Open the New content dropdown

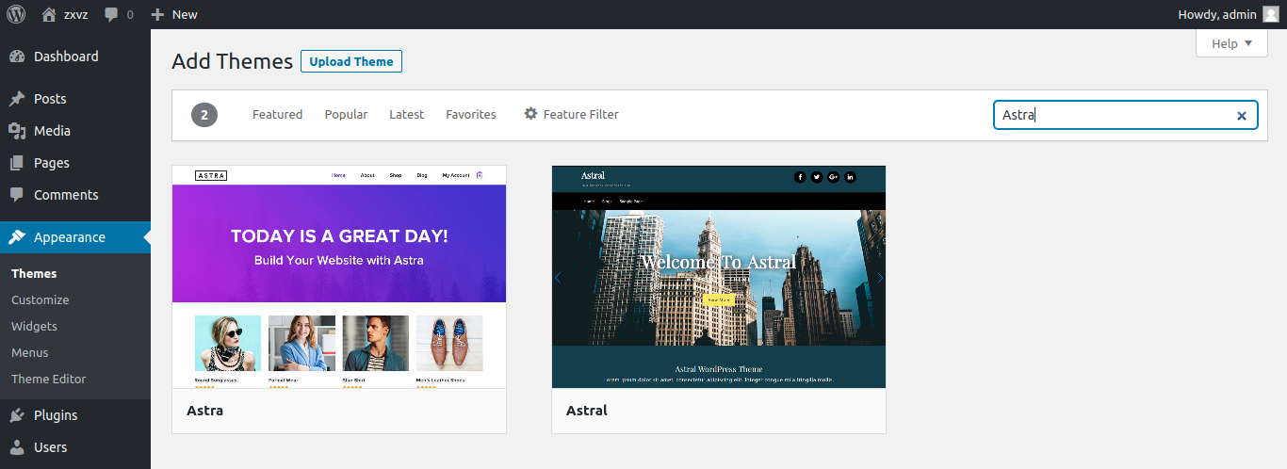click(x=174, y=14)
